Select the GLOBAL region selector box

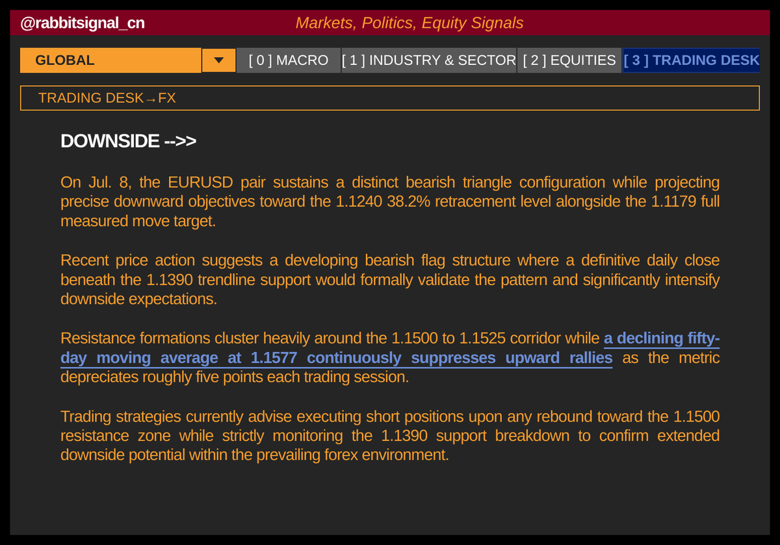(x=110, y=60)
